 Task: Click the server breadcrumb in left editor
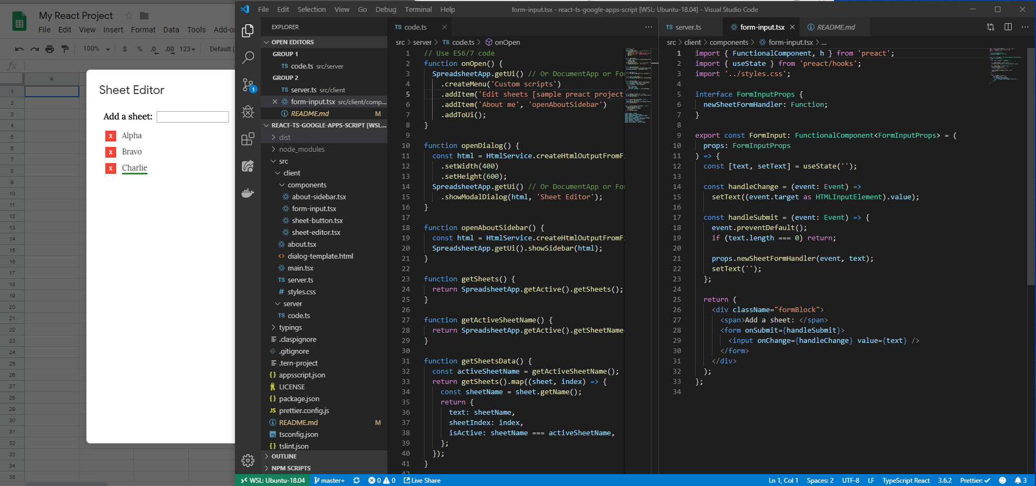tap(422, 42)
